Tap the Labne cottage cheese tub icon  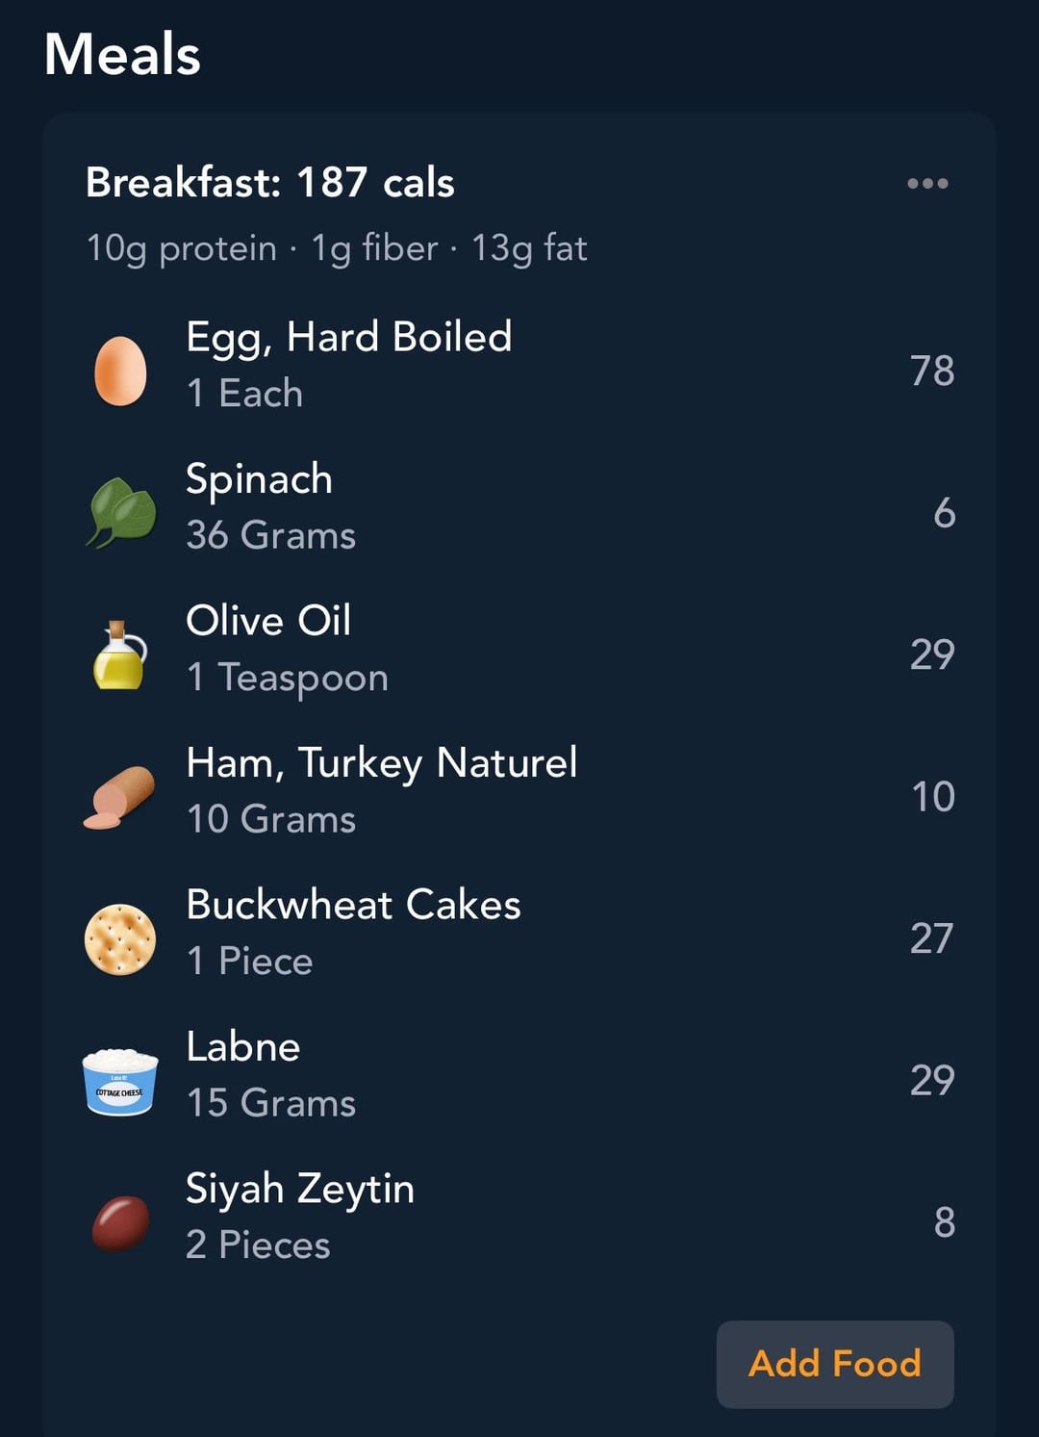coord(120,1081)
